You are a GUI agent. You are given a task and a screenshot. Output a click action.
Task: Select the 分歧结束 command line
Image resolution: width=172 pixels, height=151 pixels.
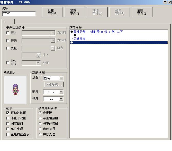coord(119,39)
